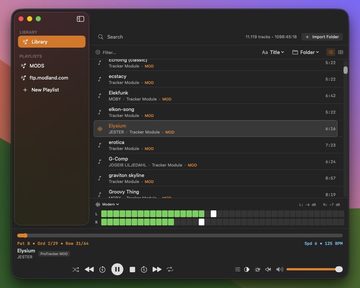Viewport: 360px width, 288px height.
Task: Skip forward five seconds
Action: click(x=144, y=269)
